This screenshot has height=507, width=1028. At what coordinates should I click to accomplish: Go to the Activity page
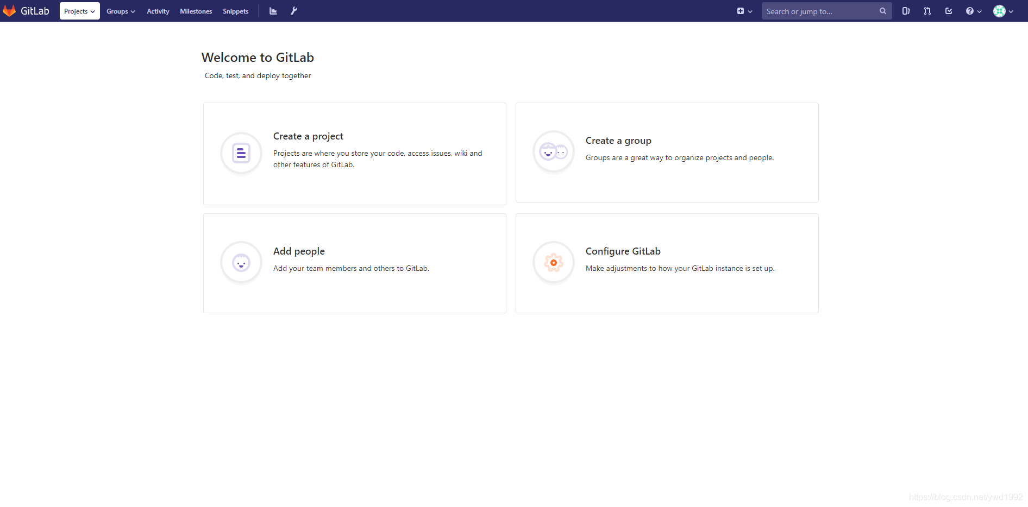[x=158, y=11]
